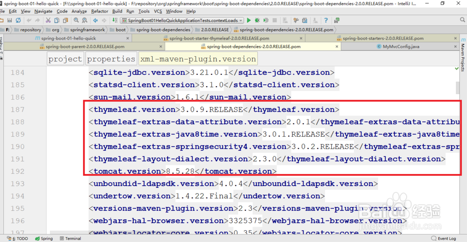Click the Copy icon in toolbar
This screenshot has width=467, height=242.
(x=57, y=20)
